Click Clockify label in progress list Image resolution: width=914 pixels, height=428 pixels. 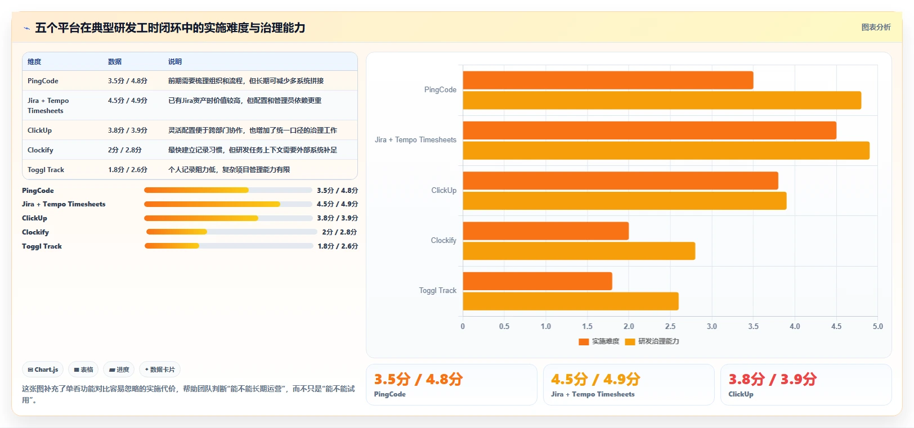pos(35,232)
